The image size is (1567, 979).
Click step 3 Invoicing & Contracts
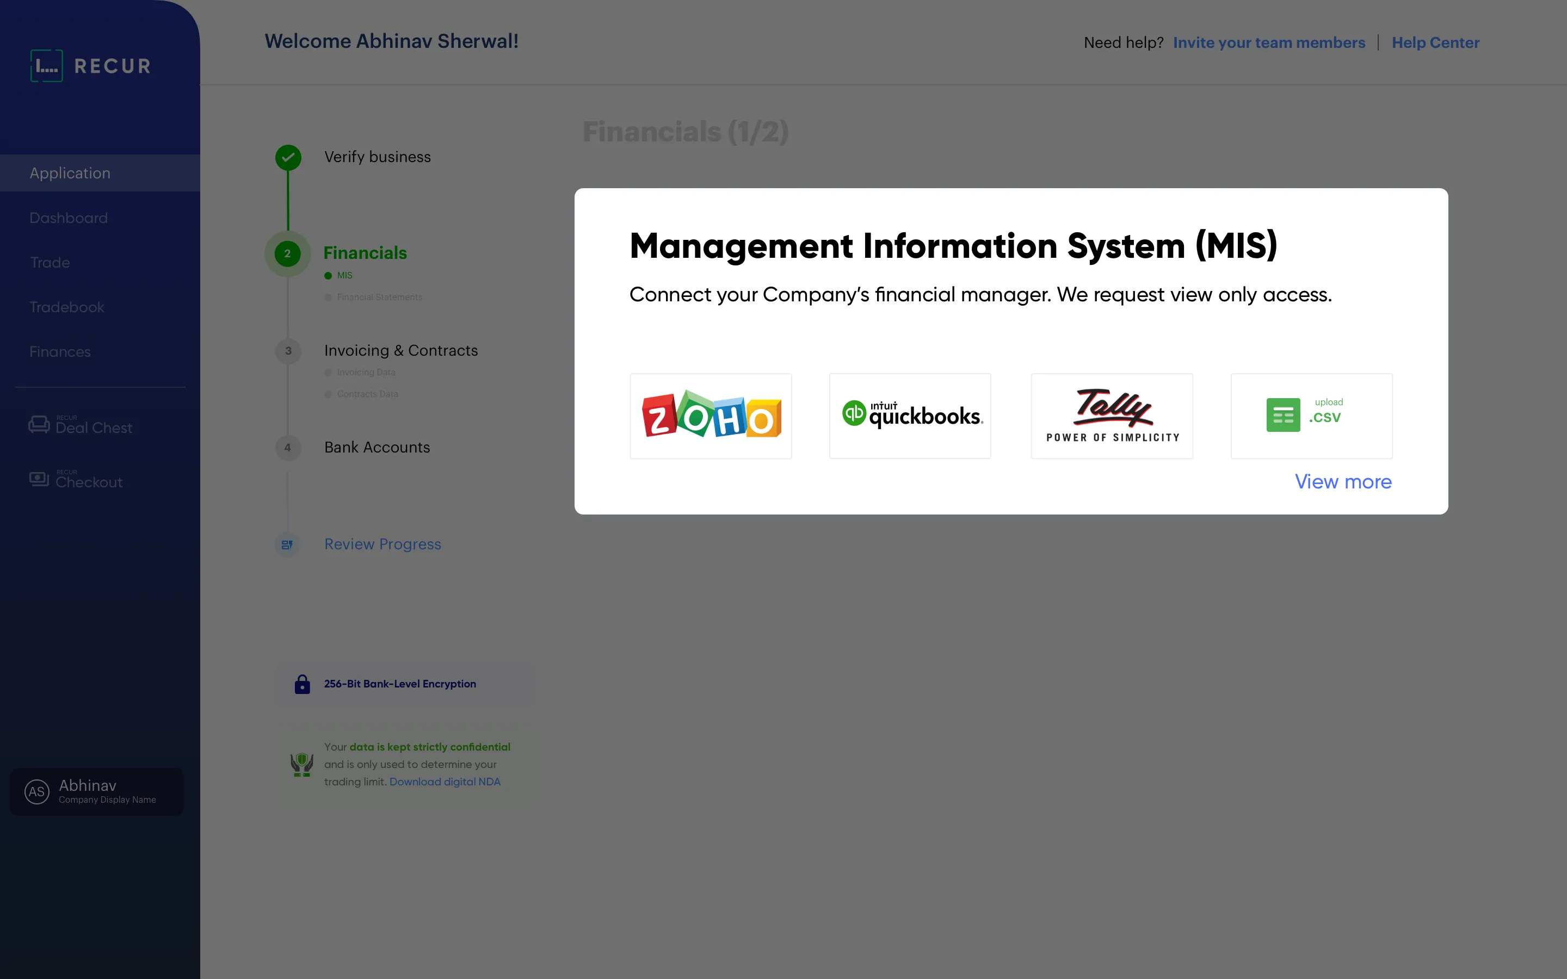[401, 350]
